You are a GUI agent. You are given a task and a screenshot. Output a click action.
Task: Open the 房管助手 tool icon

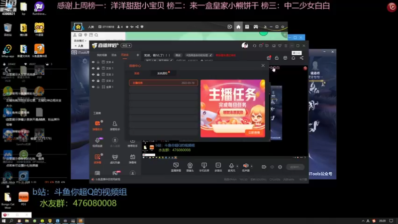(x=115, y=125)
